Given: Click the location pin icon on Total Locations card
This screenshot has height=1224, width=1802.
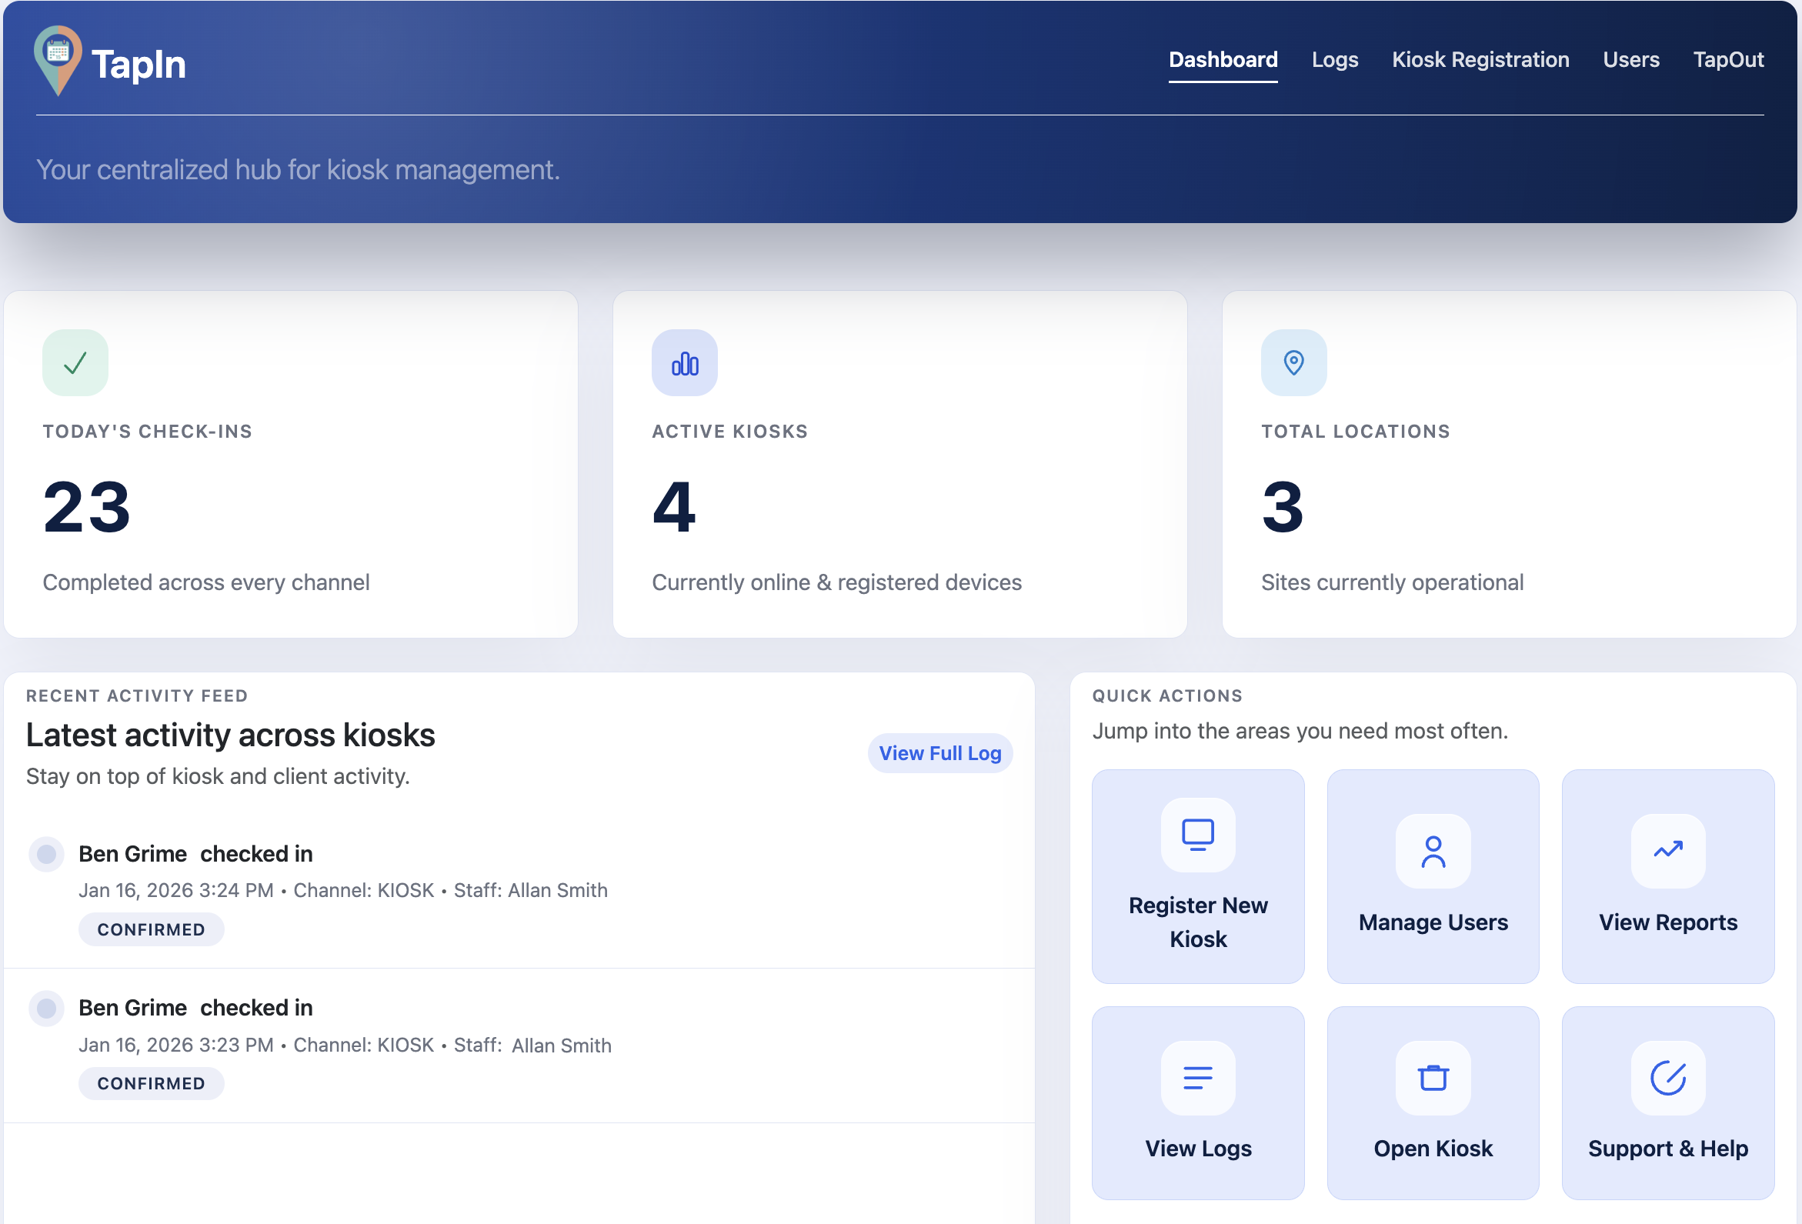Looking at the screenshot, I should coord(1293,362).
